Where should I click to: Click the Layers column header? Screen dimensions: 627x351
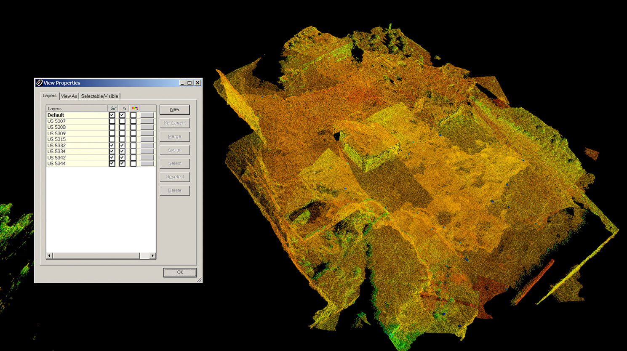point(77,109)
